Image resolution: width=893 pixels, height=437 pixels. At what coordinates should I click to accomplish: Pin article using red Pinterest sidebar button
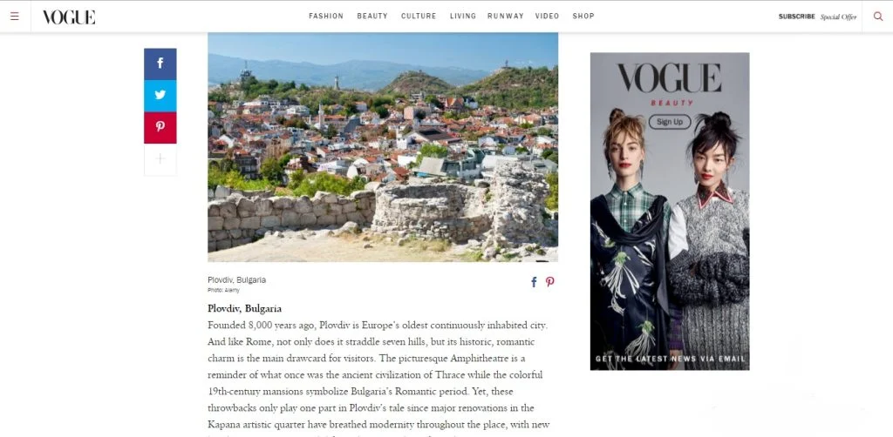click(160, 127)
